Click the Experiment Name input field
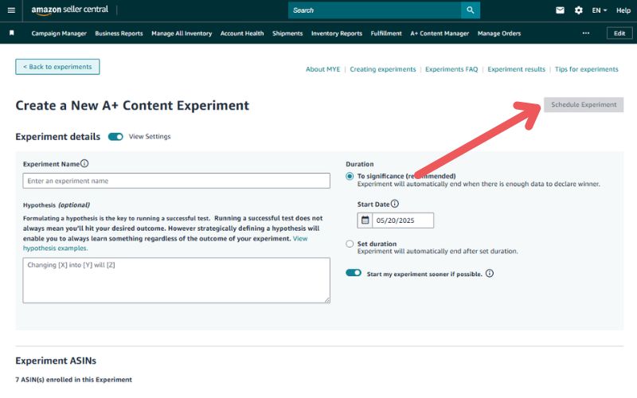 click(176, 181)
